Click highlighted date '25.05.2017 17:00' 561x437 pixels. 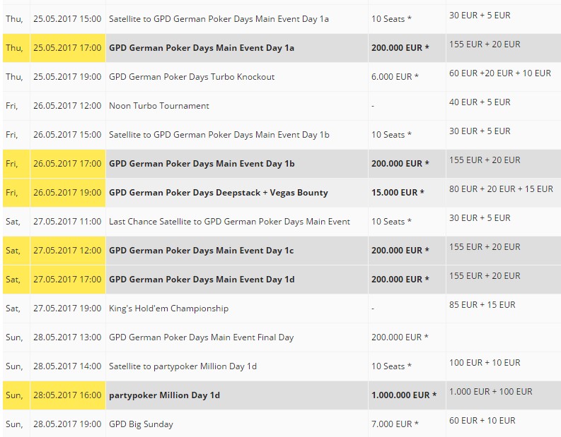[x=67, y=48]
